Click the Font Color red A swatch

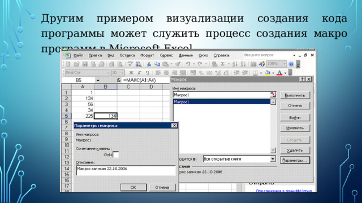279,73
